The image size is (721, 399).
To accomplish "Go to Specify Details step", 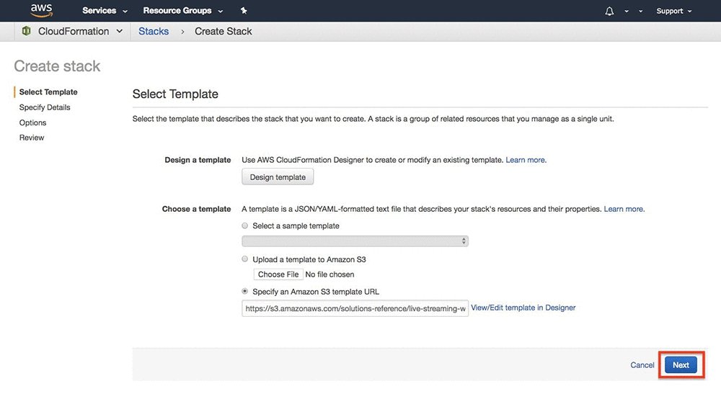I will point(45,107).
